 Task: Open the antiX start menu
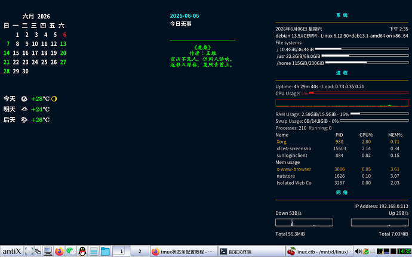coord(12,252)
